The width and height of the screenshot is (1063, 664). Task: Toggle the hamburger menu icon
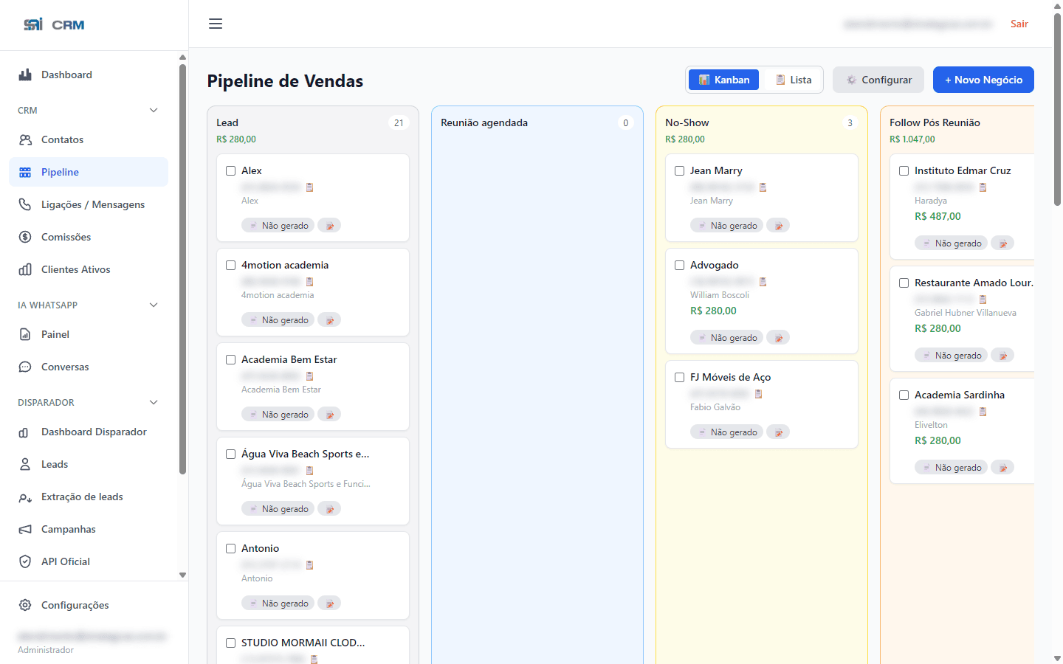[x=216, y=24]
